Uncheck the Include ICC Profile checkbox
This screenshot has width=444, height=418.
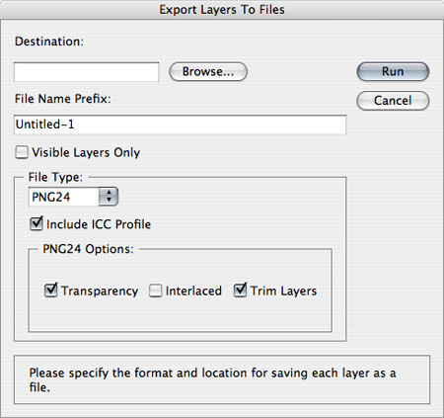(x=37, y=224)
